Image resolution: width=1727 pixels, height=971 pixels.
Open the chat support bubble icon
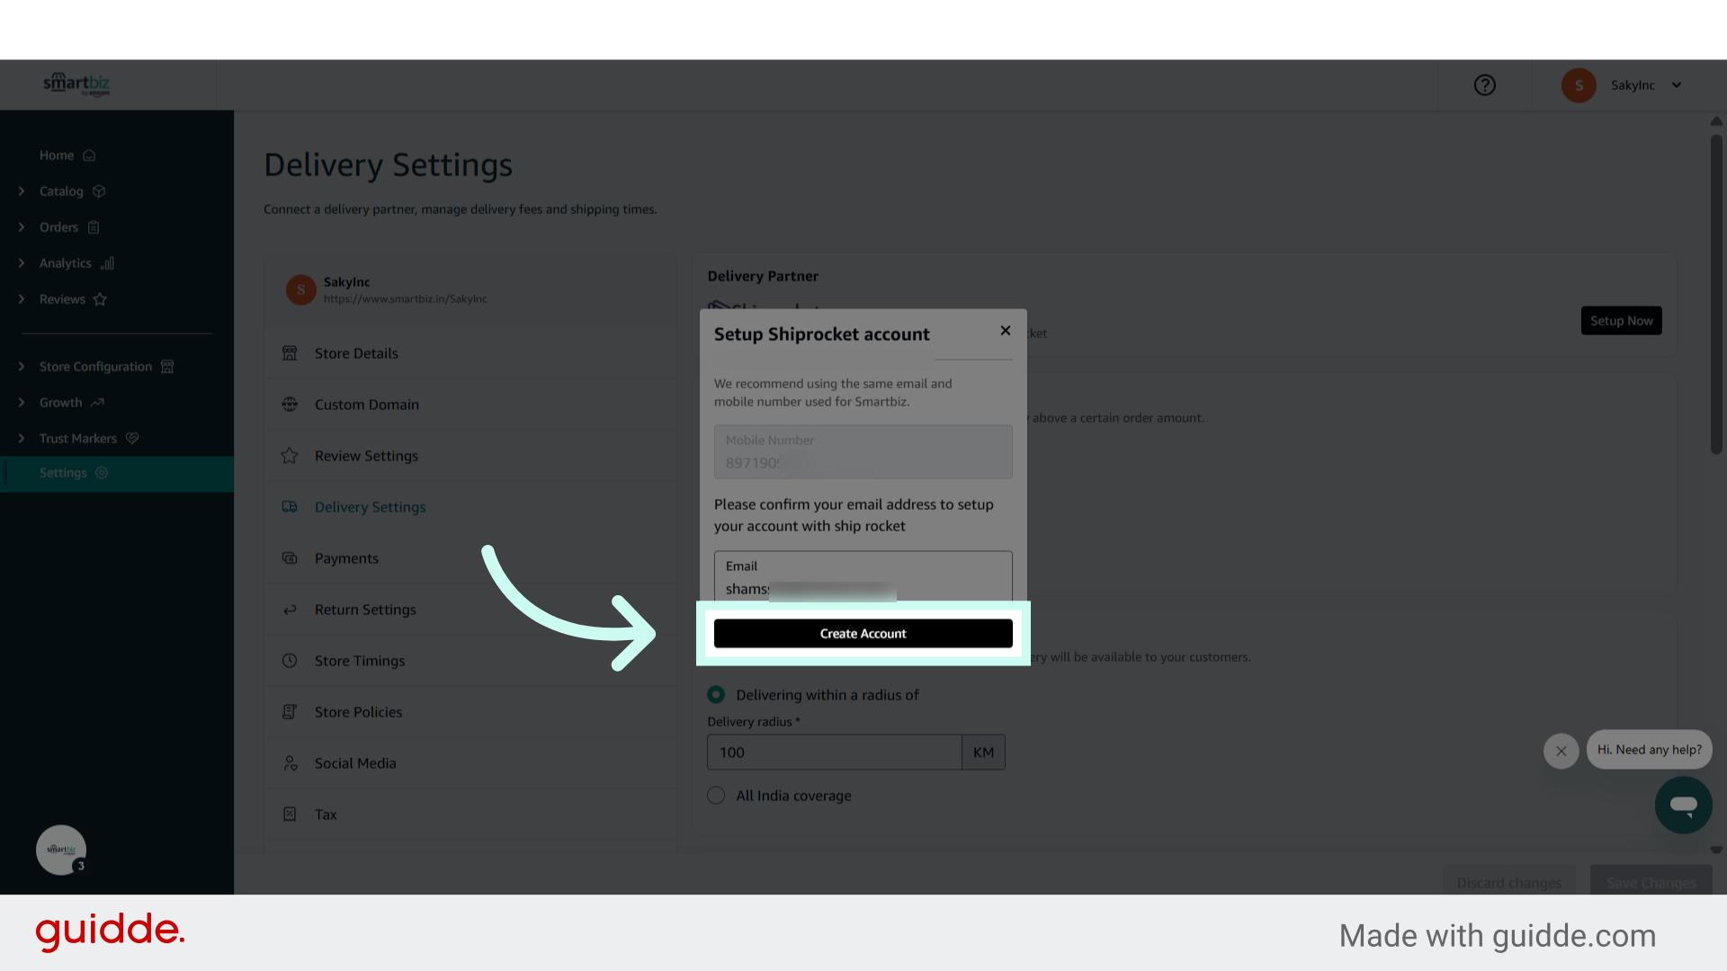pyautogui.click(x=1683, y=805)
